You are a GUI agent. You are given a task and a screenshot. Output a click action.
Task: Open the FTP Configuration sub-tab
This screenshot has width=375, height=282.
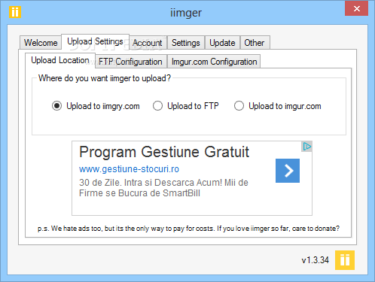[130, 62]
